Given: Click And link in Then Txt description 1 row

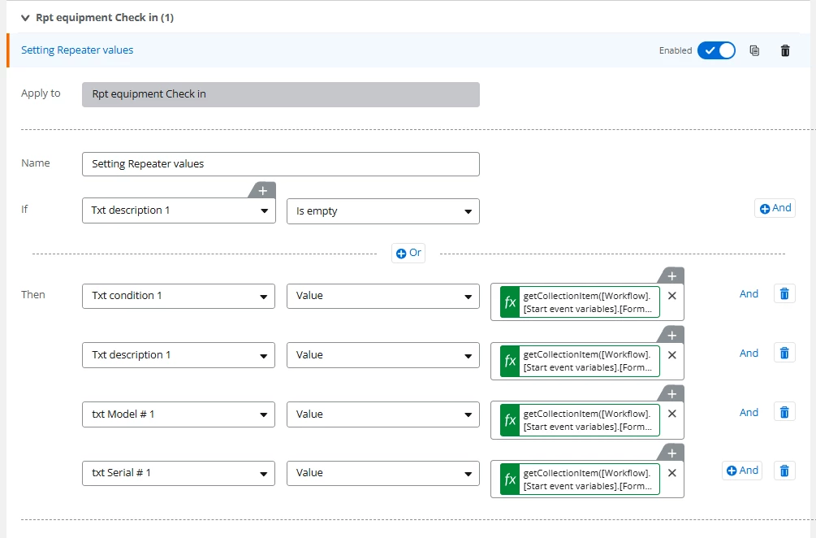Looking at the screenshot, I should tap(749, 353).
